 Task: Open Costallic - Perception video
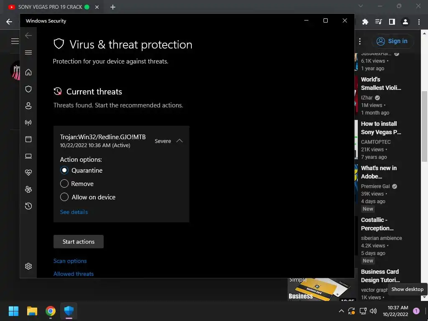click(377, 224)
